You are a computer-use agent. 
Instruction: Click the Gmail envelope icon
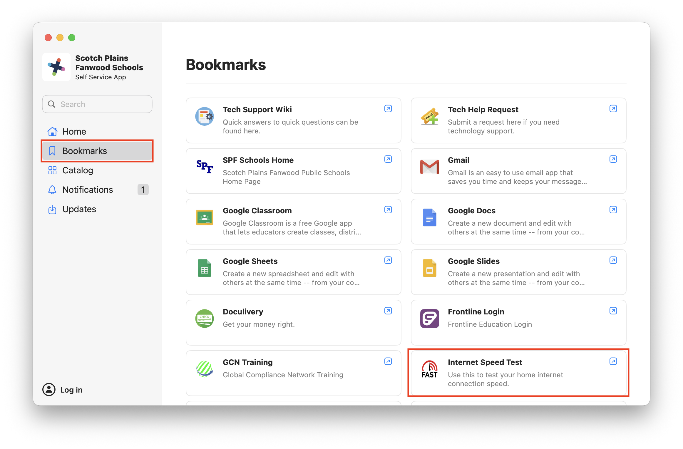coord(429,167)
